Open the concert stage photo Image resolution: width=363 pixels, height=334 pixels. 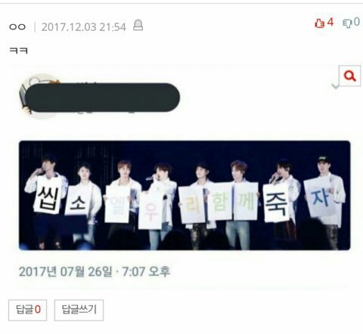coord(185,196)
